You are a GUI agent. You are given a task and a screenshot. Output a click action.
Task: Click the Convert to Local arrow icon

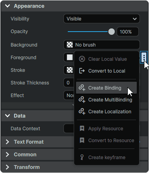coord(82,71)
